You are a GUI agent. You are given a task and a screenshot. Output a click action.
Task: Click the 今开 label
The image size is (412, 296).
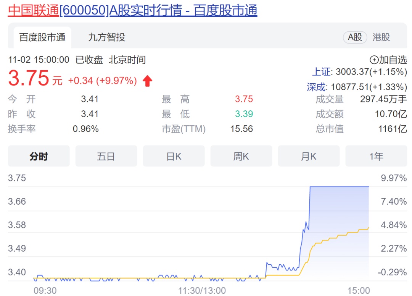point(21,99)
